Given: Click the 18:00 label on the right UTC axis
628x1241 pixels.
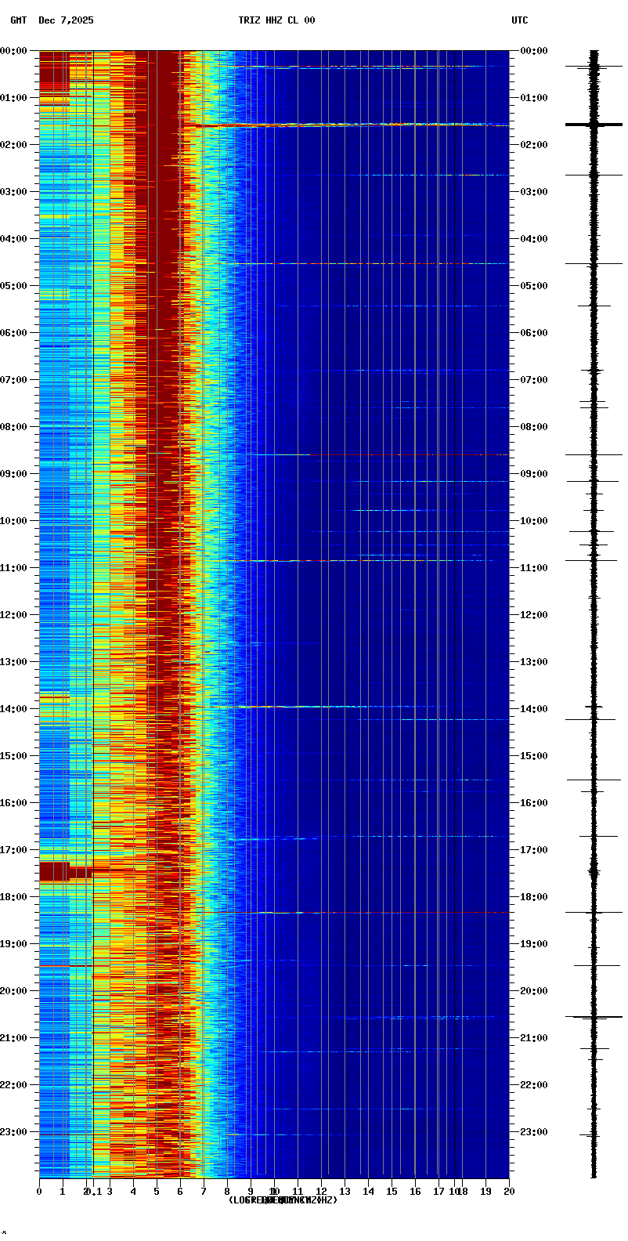Looking at the screenshot, I should point(534,897).
